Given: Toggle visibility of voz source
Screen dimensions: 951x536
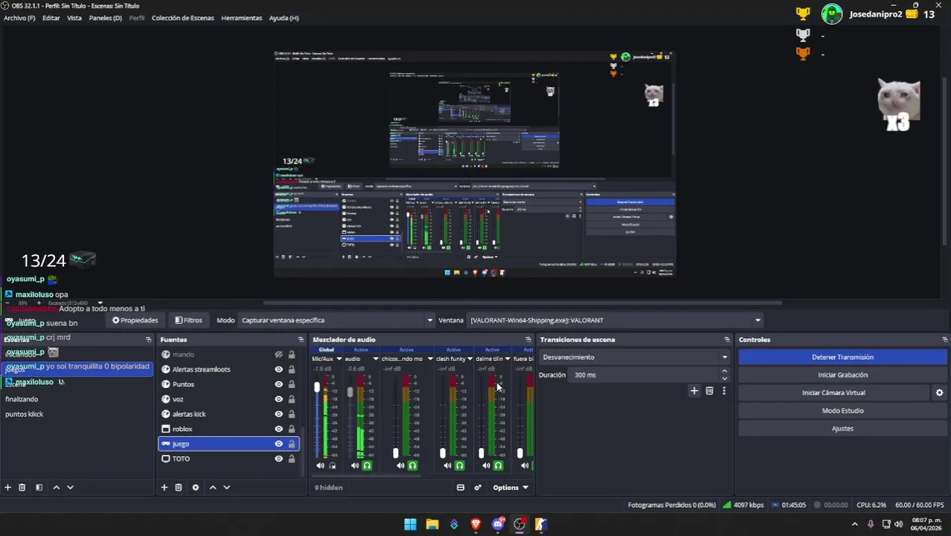Looking at the screenshot, I should (279, 399).
